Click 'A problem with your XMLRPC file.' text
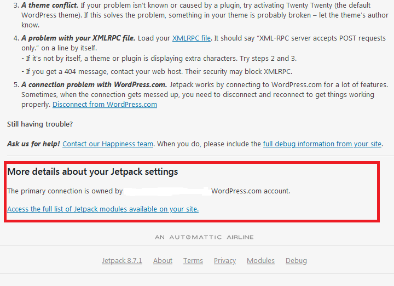Screen dimensions: 394x286 coord(78,38)
